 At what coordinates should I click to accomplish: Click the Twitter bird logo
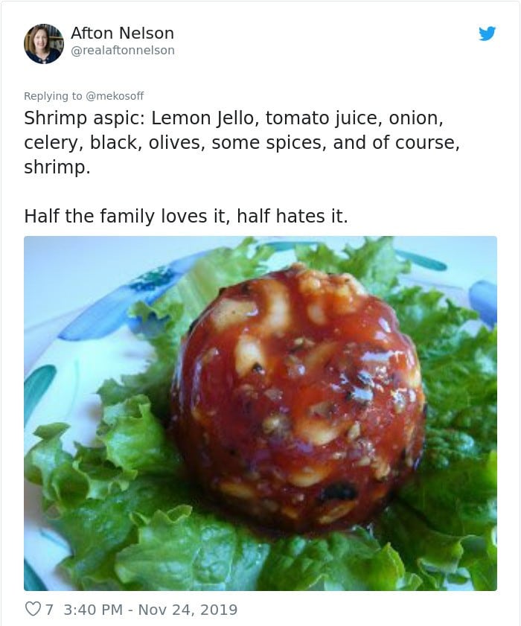click(487, 33)
